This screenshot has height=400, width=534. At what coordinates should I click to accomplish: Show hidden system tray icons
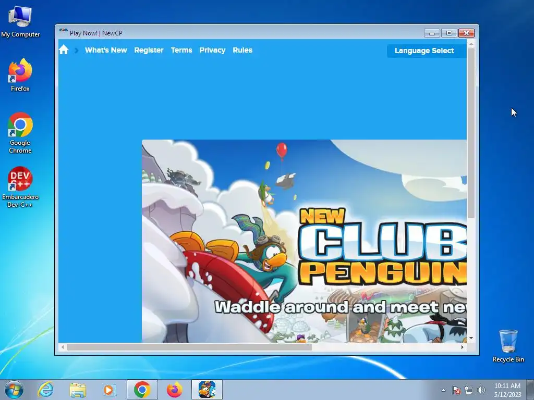[443, 390]
